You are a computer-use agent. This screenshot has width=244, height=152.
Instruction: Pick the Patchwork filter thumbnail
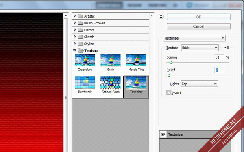pos(85,82)
